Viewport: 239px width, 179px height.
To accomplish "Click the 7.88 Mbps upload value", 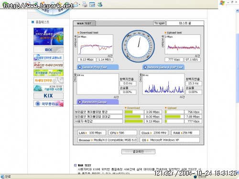I will click(x=193, y=116).
